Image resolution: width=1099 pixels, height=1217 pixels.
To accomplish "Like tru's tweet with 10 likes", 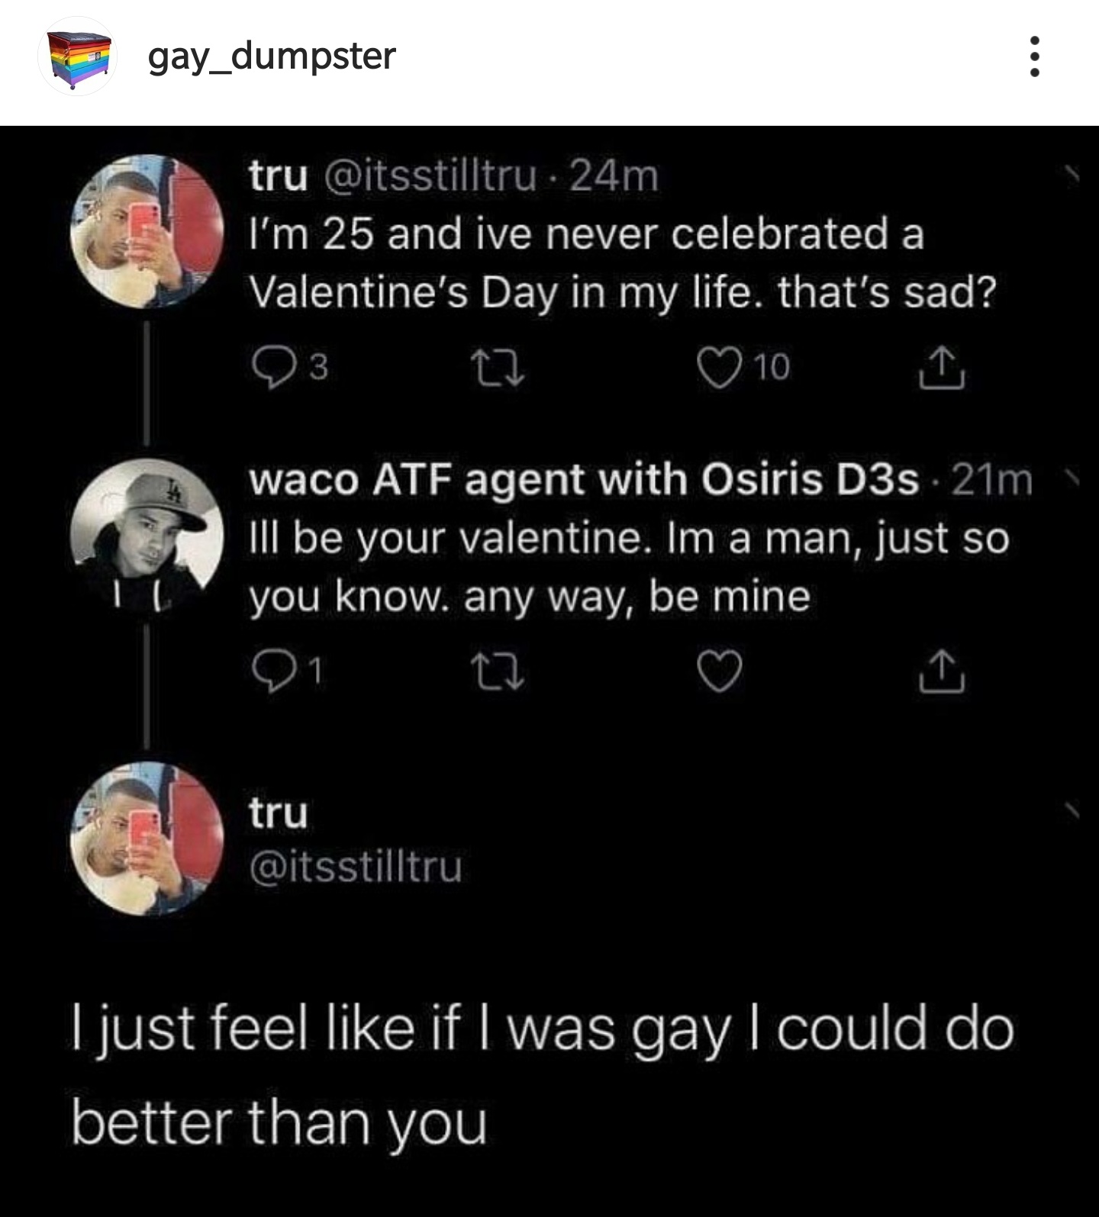I will pyautogui.click(x=719, y=368).
